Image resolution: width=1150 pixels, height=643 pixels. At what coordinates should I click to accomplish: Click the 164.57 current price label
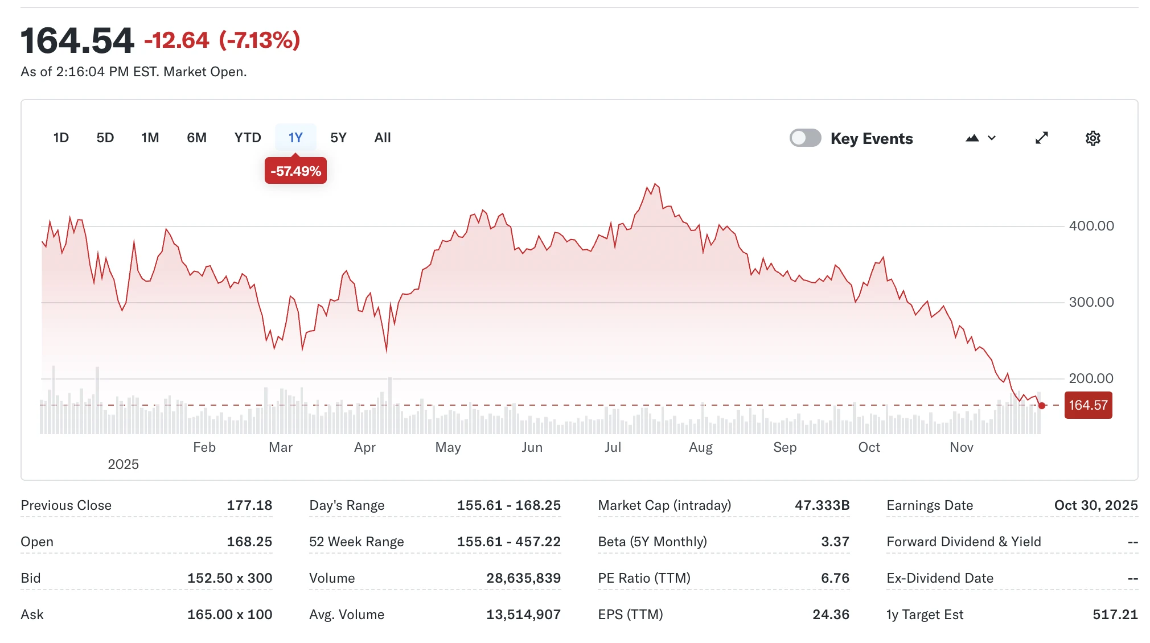1088,406
